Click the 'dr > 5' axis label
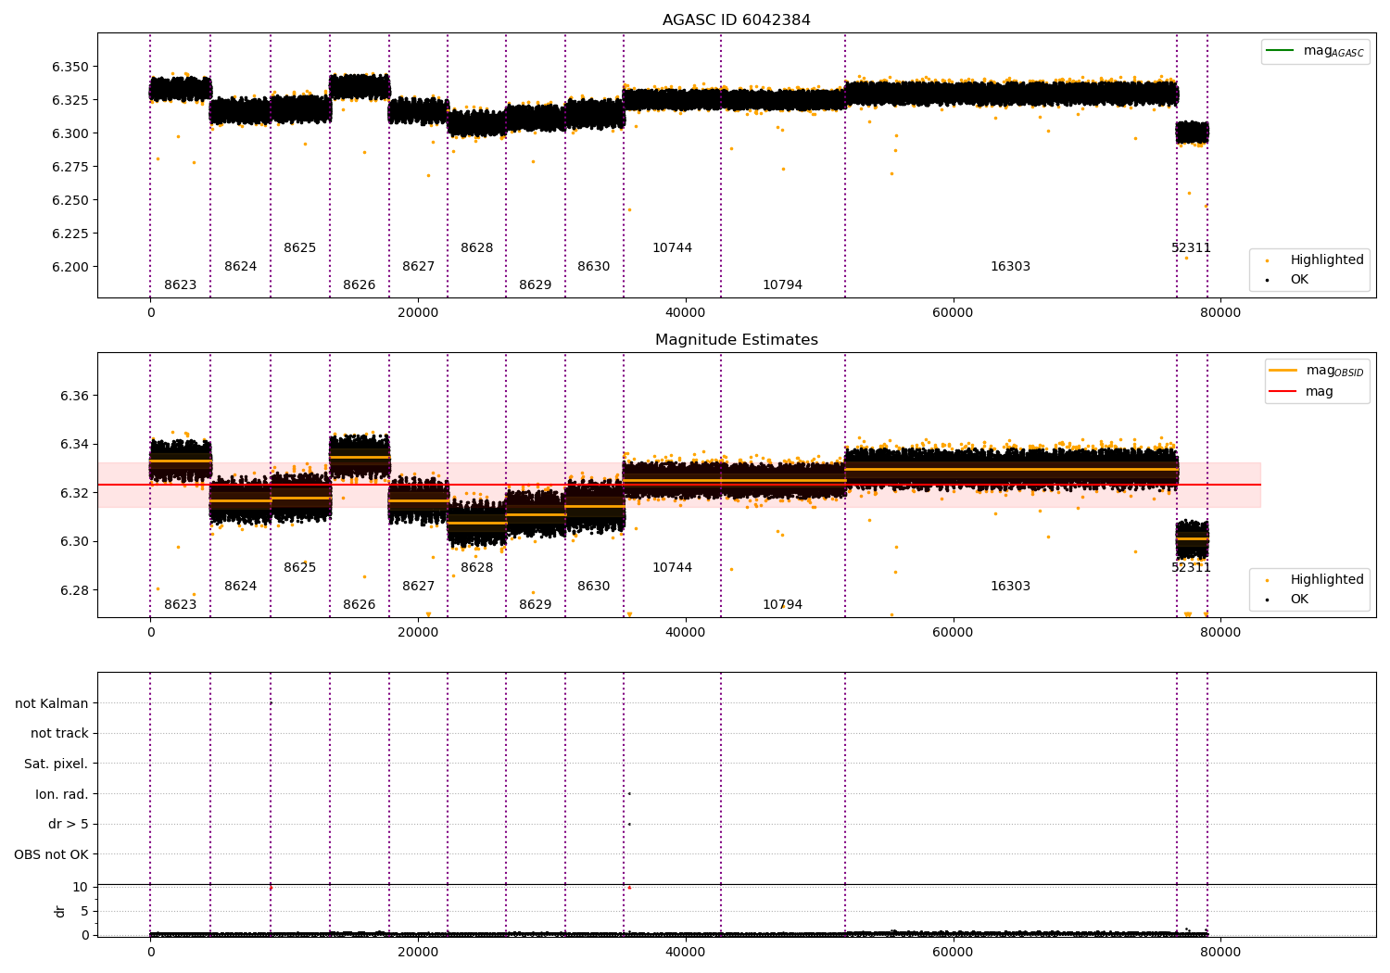The height and width of the screenshot is (973, 1390). pos(68,825)
